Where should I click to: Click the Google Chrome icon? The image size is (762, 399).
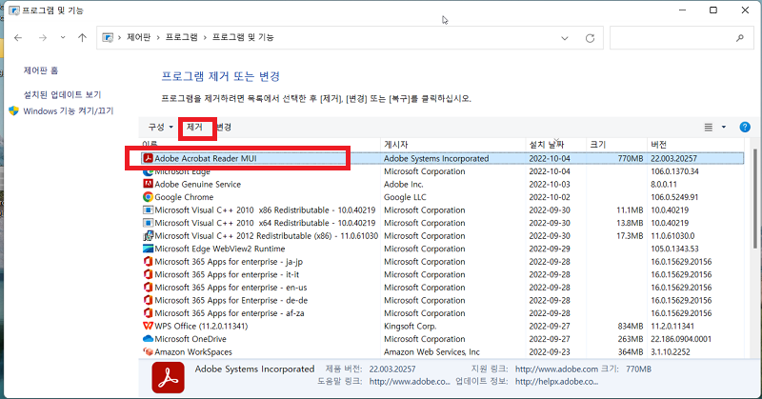[149, 197]
